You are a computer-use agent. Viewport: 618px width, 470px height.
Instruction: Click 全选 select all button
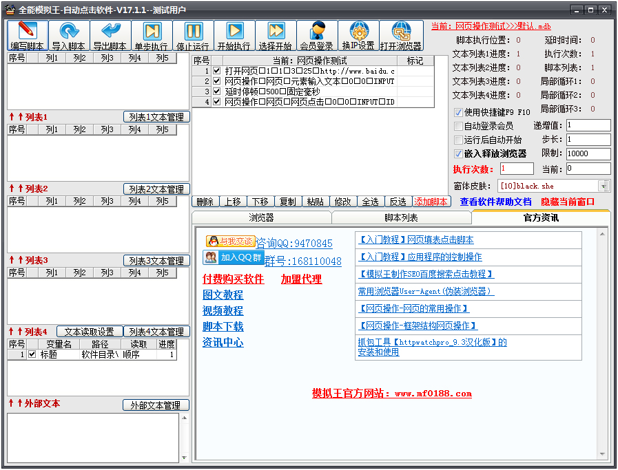point(371,202)
